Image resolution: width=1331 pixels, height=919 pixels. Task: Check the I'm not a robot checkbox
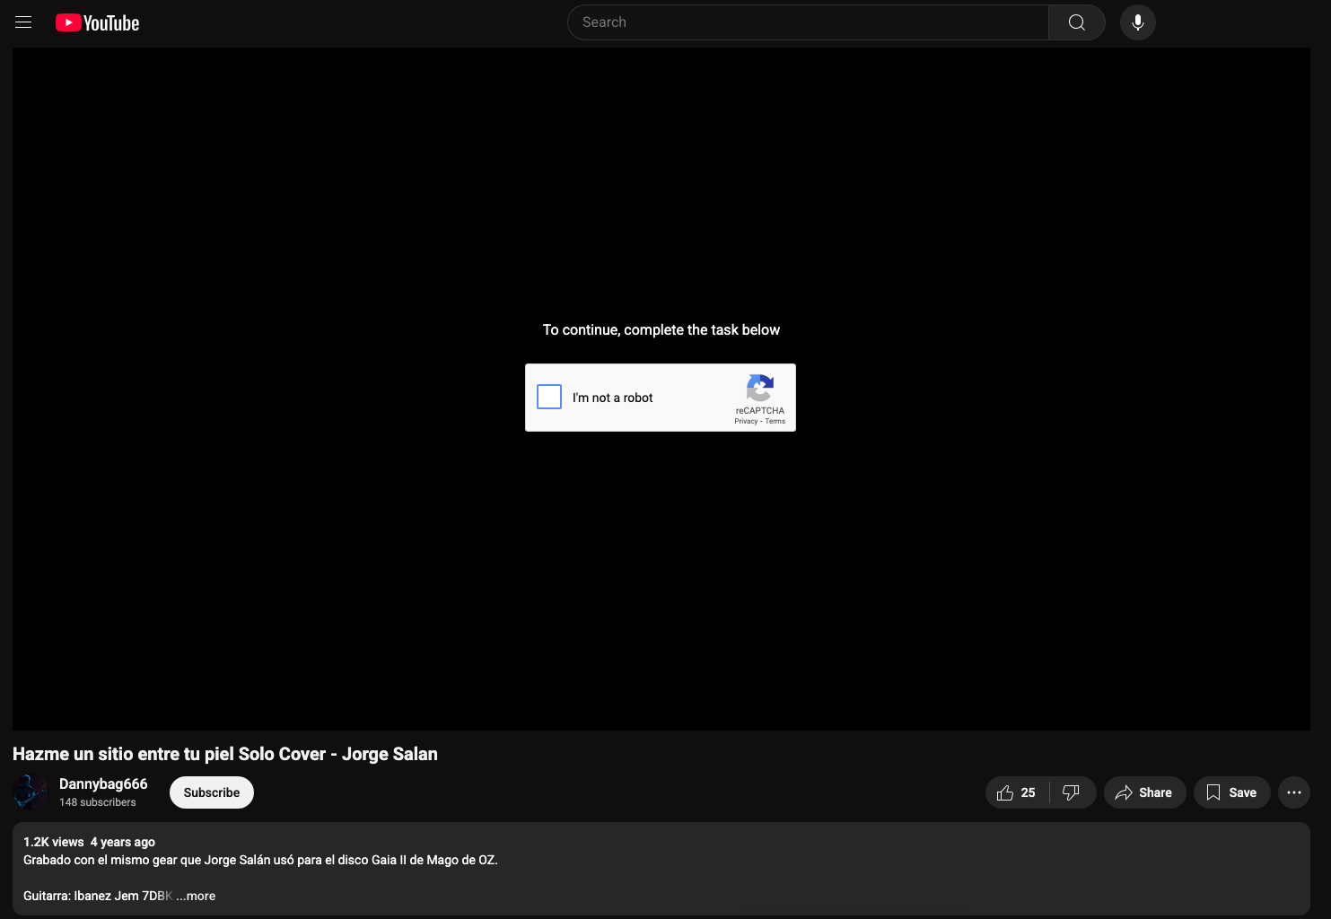pyautogui.click(x=549, y=397)
